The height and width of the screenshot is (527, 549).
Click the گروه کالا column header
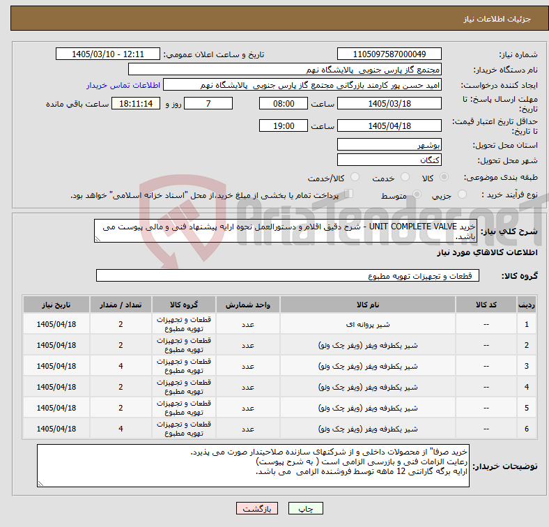[184, 305]
